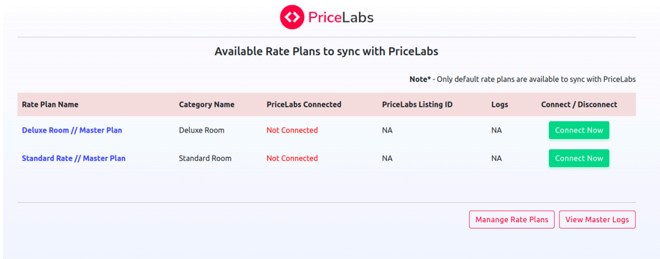Screen dimensions: 660x259
Task: Click the PriceLabs round logo icon
Action: point(292,17)
